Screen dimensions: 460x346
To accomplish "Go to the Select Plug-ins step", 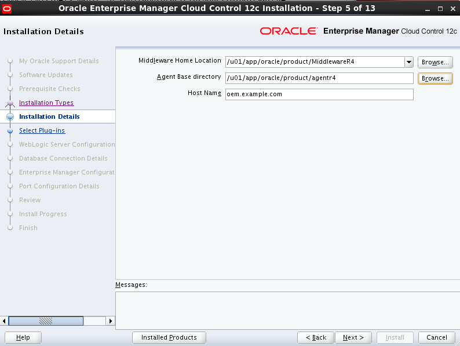I will (42, 130).
